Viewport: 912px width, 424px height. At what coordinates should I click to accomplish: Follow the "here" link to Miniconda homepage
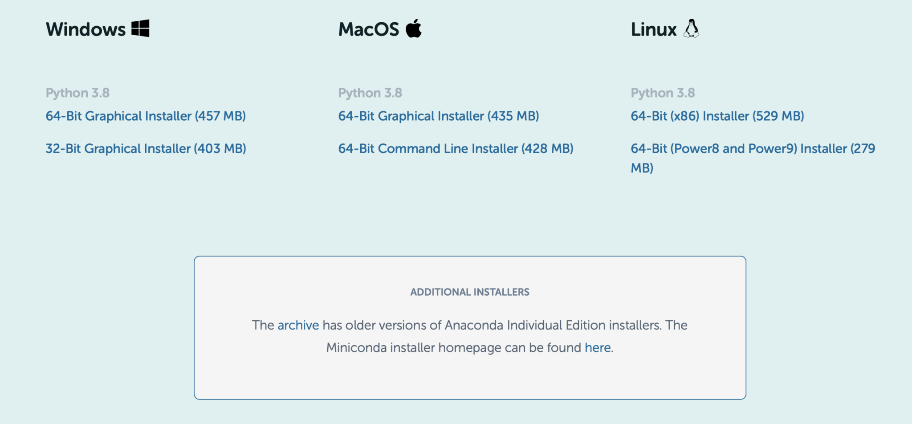point(598,348)
